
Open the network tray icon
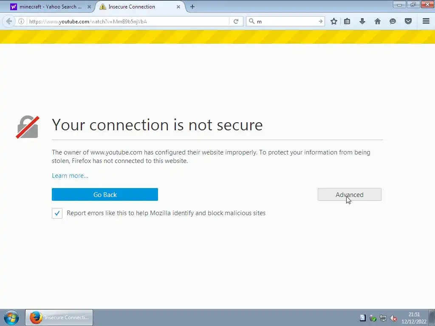click(x=383, y=318)
